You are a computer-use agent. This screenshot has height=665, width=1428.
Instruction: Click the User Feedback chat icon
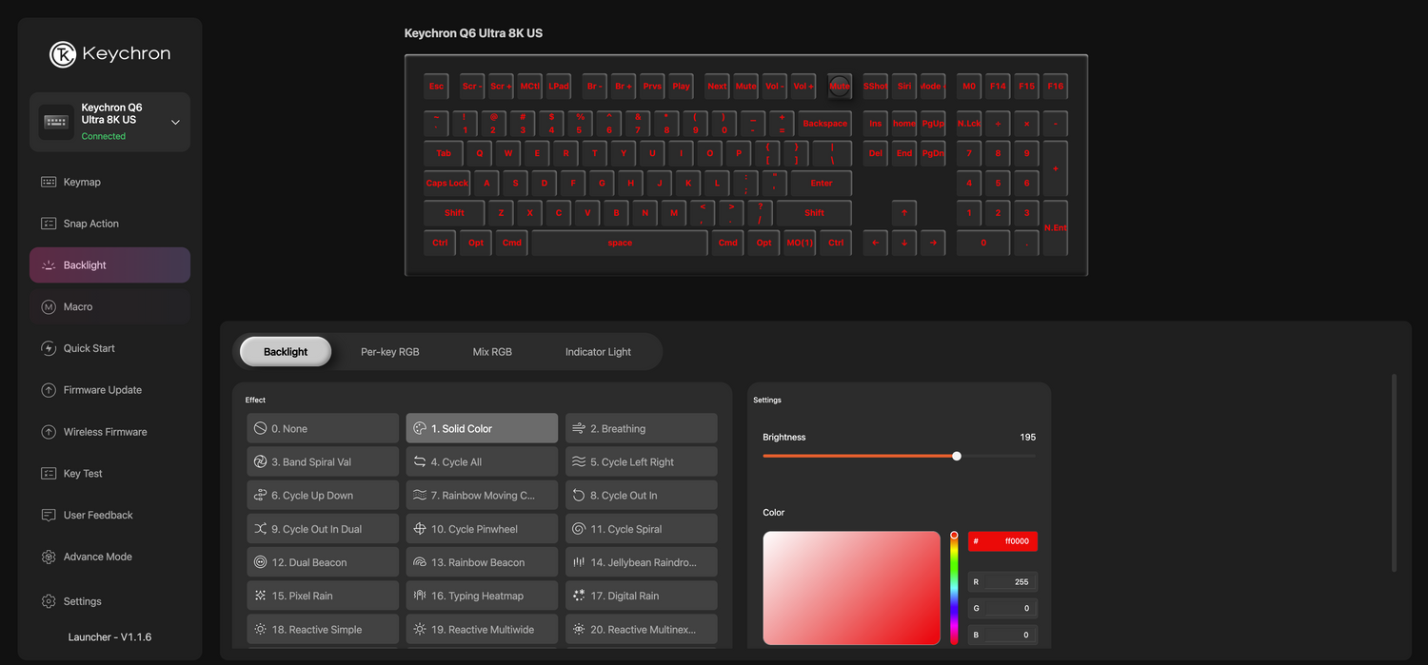click(x=49, y=516)
